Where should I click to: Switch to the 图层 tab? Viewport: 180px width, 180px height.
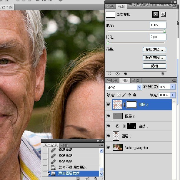pyautogui.click(x=125, y=80)
